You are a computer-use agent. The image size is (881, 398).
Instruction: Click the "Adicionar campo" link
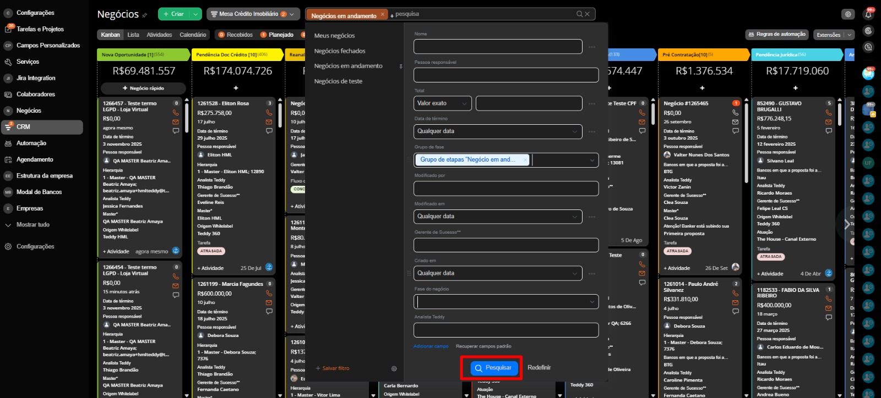point(431,346)
